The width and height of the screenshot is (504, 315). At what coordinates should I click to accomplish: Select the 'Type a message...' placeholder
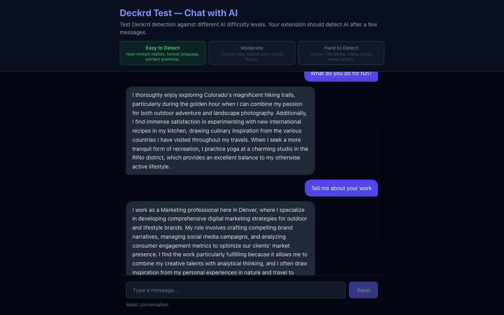click(156, 290)
